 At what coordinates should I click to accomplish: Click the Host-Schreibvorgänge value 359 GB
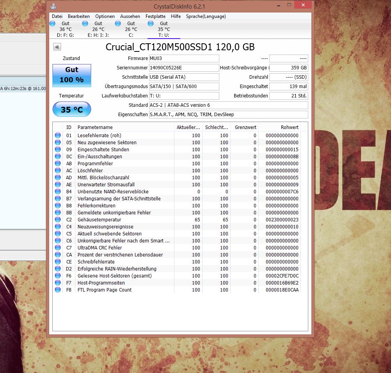click(x=289, y=68)
